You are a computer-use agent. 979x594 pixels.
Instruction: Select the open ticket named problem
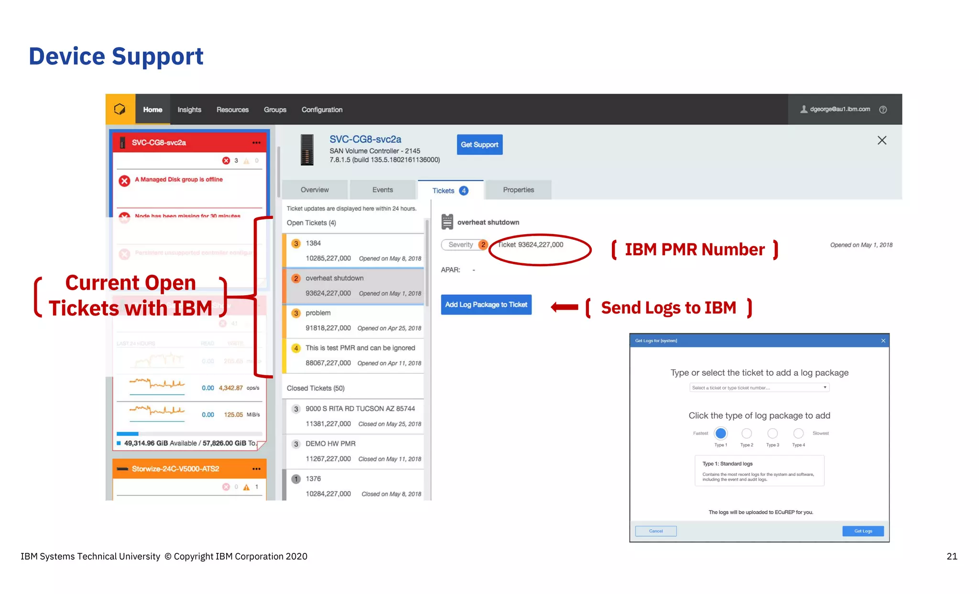point(354,321)
